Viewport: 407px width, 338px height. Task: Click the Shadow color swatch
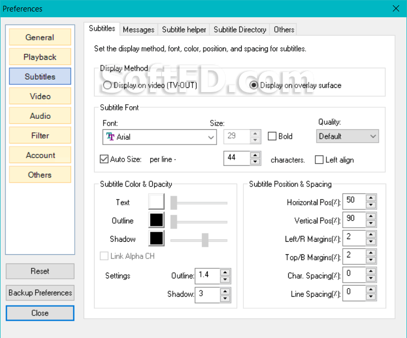pos(156,238)
